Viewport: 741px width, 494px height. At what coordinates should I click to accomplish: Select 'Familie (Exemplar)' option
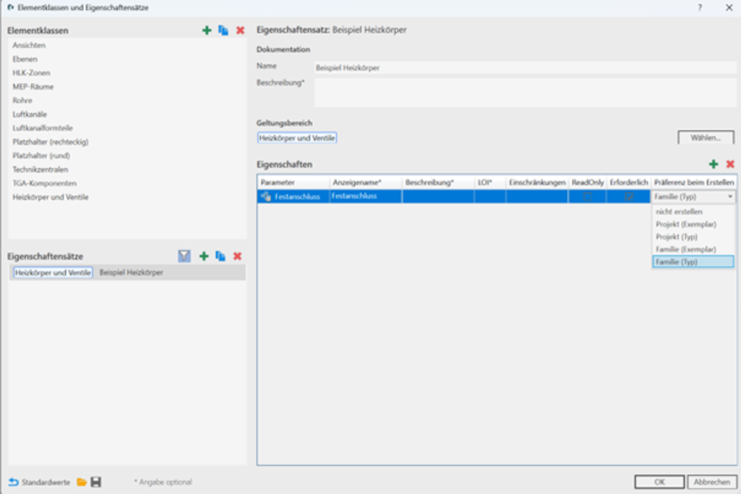click(686, 249)
